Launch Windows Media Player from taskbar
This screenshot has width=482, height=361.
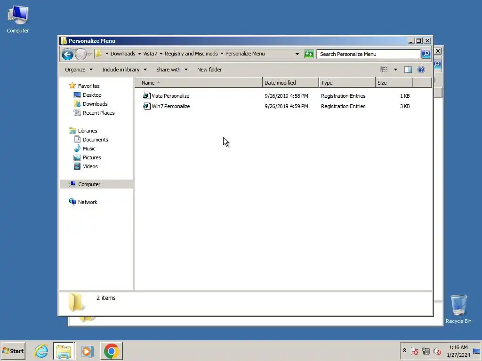(x=87, y=351)
